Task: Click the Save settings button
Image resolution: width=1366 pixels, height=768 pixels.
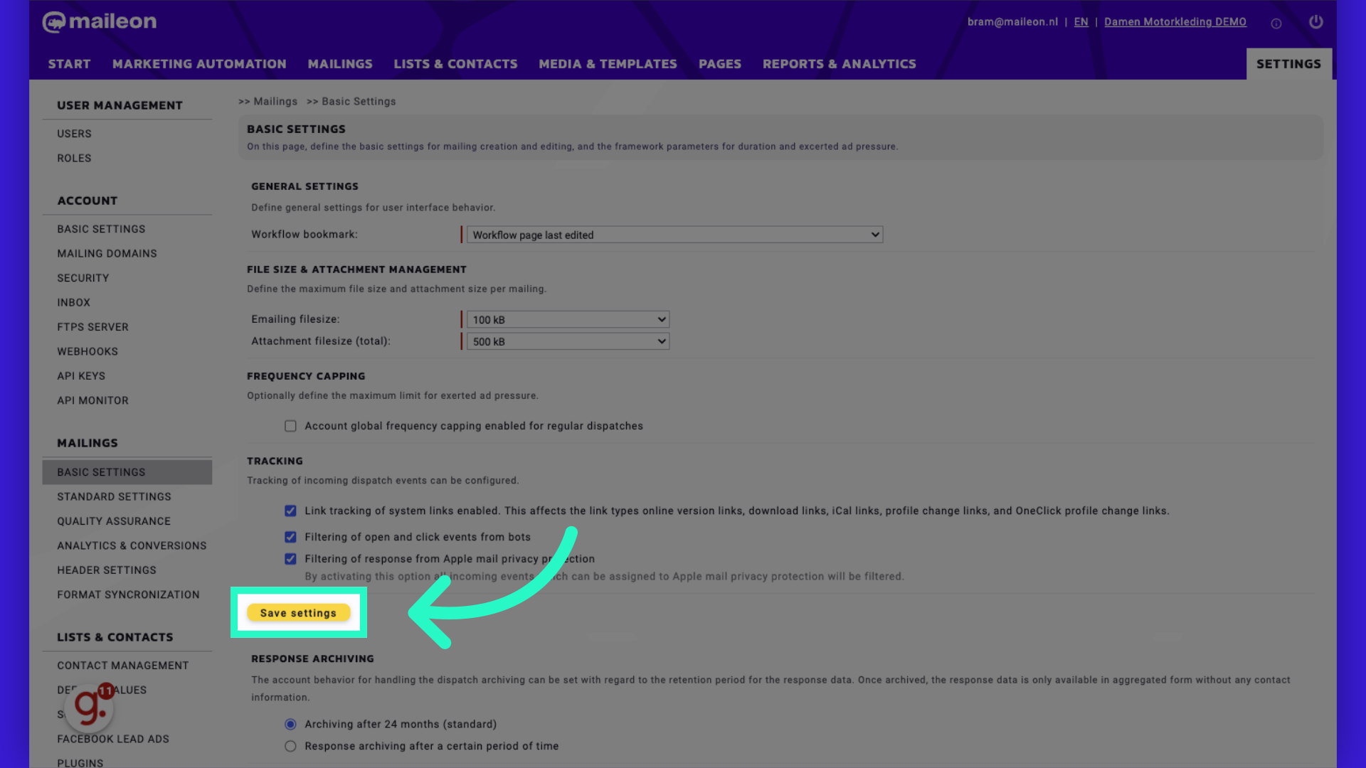Action: [298, 612]
